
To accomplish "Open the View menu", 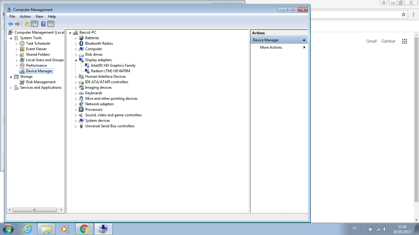I will [39, 17].
